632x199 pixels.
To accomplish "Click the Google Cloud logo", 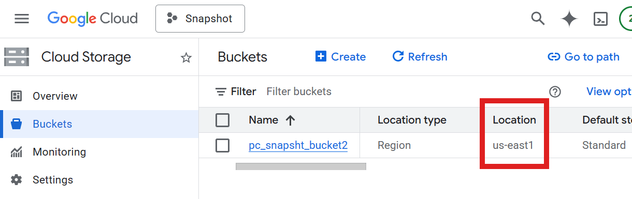I will (x=93, y=19).
